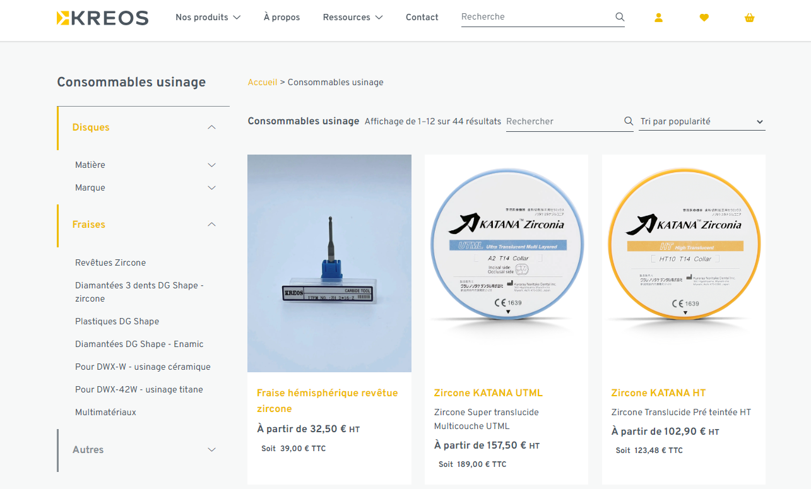Select the Marque filter label

[90, 187]
